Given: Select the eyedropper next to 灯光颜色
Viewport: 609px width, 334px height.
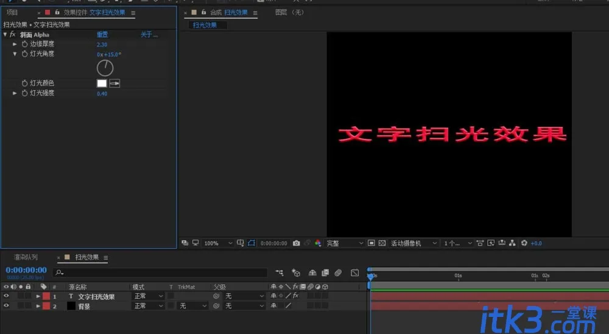Looking at the screenshot, I should [x=114, y=83].
